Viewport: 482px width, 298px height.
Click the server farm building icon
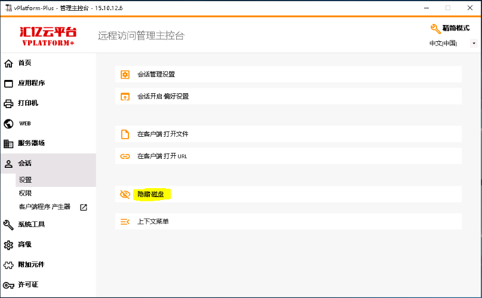coord(8,143)
